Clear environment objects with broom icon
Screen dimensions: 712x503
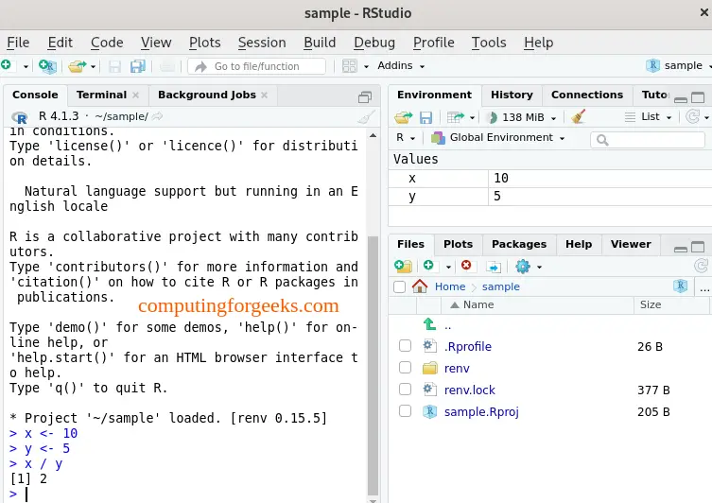point(578,116)
